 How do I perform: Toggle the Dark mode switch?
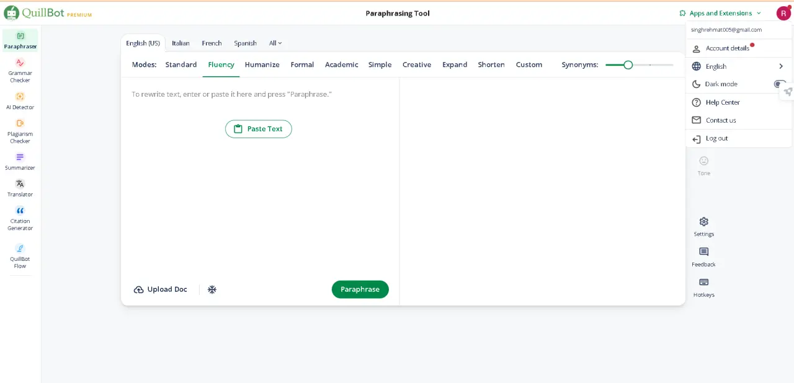(780, 84)
